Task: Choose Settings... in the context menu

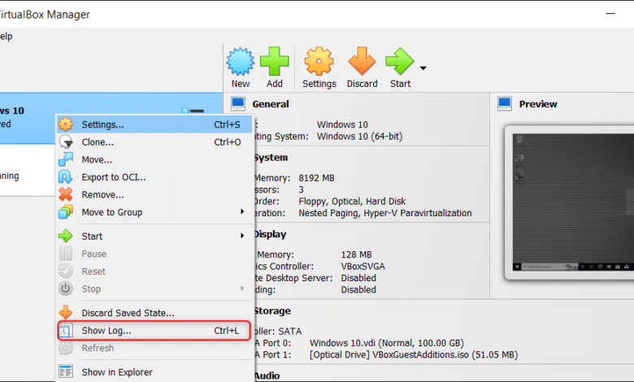Action: tap(154, 124)
